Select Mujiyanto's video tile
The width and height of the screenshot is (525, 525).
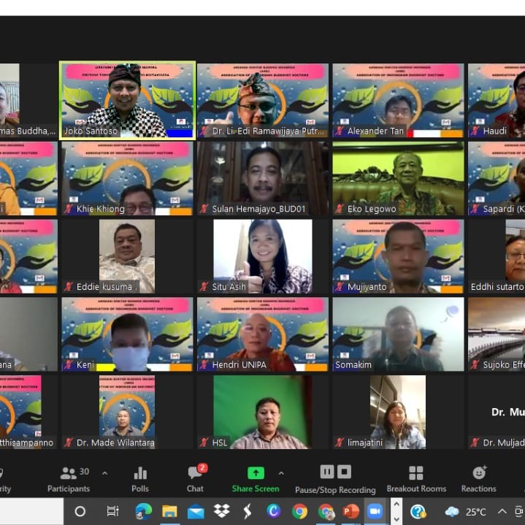398,256
